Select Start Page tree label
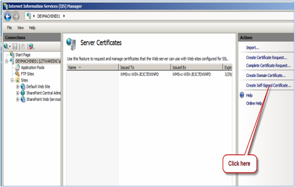The height and width of the screenshot is (187, 295). click(x=23, y=55)
